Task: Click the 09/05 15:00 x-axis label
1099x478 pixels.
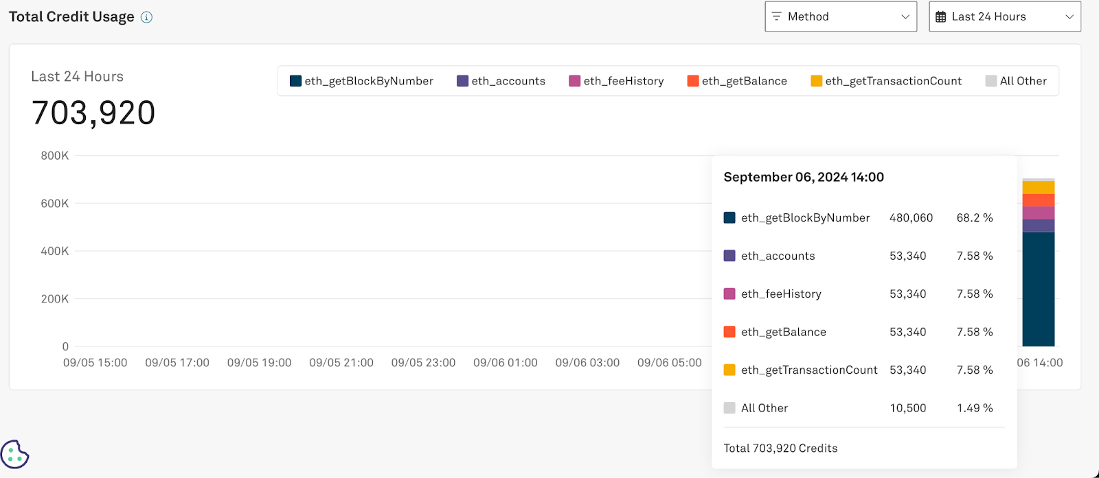Action: 95,363
